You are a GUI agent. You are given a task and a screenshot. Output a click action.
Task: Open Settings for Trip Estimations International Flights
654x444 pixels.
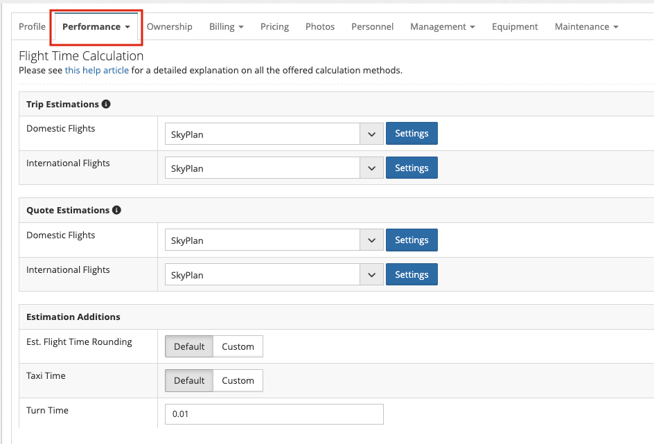click(412, 168)
